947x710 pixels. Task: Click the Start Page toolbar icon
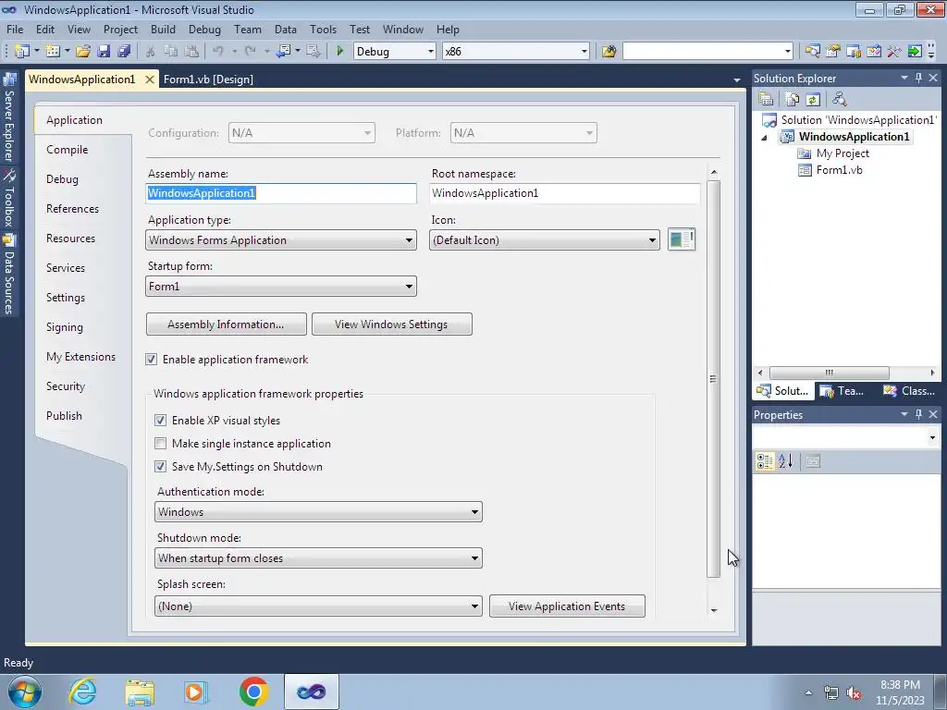tap(874, 52)
